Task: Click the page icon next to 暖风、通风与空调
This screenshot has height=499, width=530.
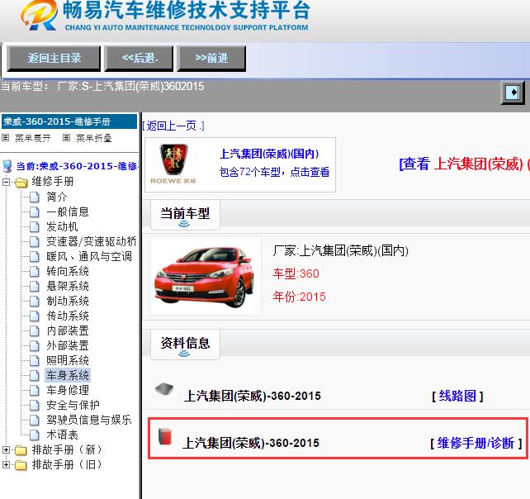Action: tap(35, 256)
